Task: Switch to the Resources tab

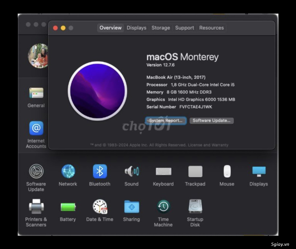Action: pos(211,28)
